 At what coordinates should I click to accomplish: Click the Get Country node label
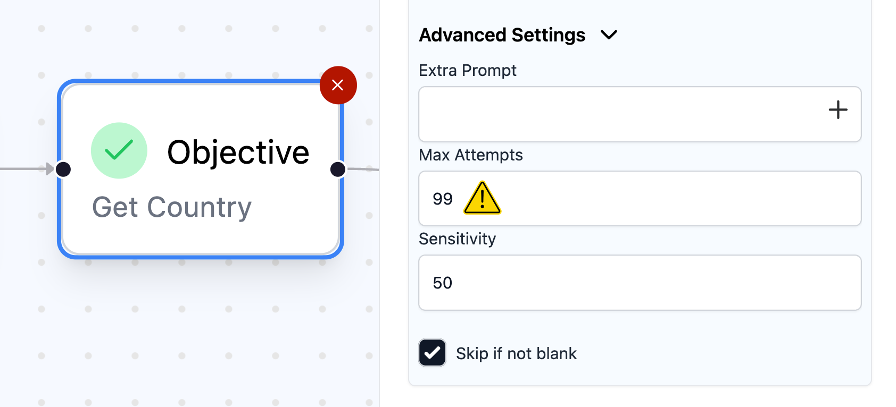point(171,207)
